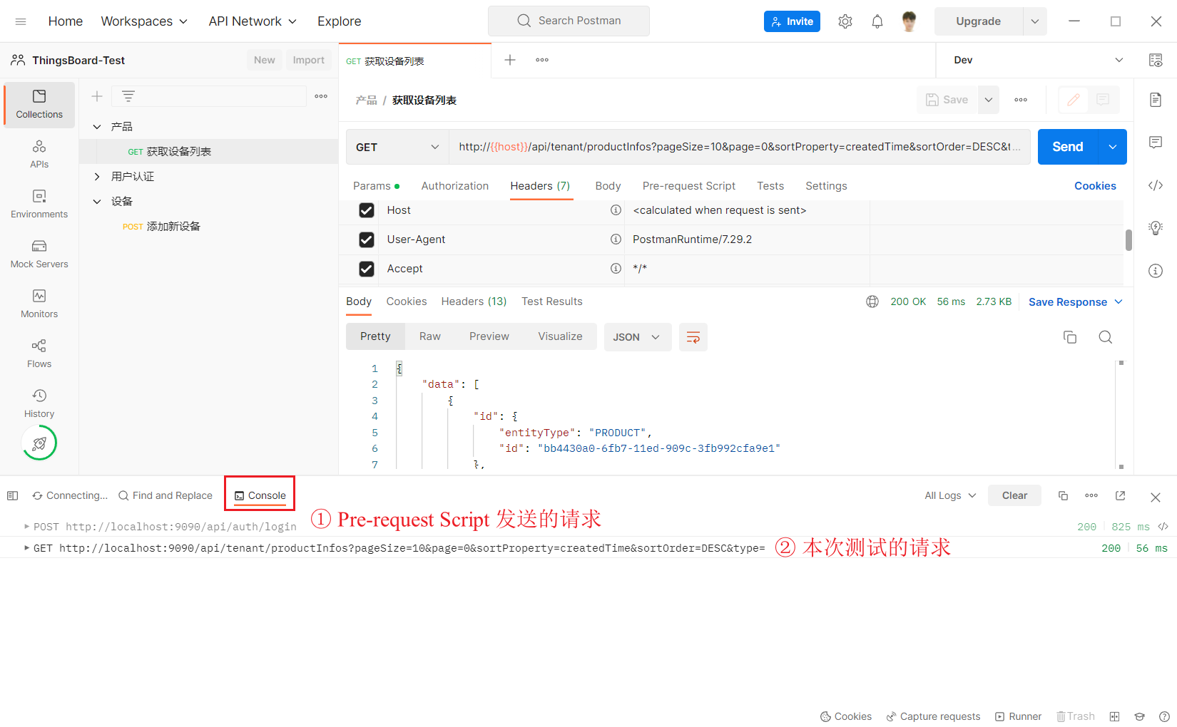Switch response view to Visualize
The image size is (1177, 727).
561,336
